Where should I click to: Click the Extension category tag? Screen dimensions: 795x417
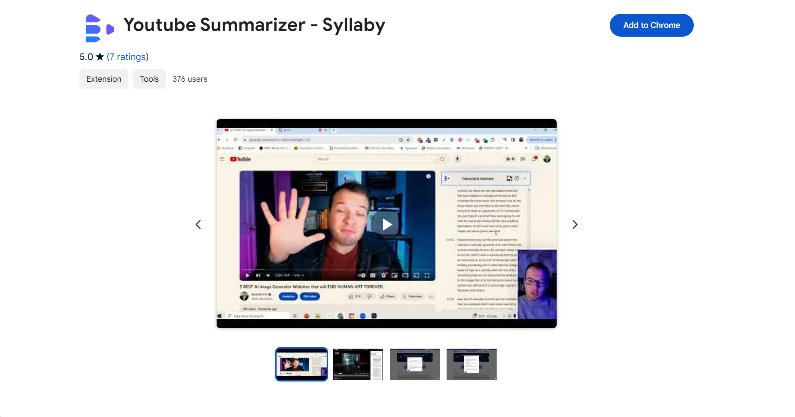click(x=104, y=79)
